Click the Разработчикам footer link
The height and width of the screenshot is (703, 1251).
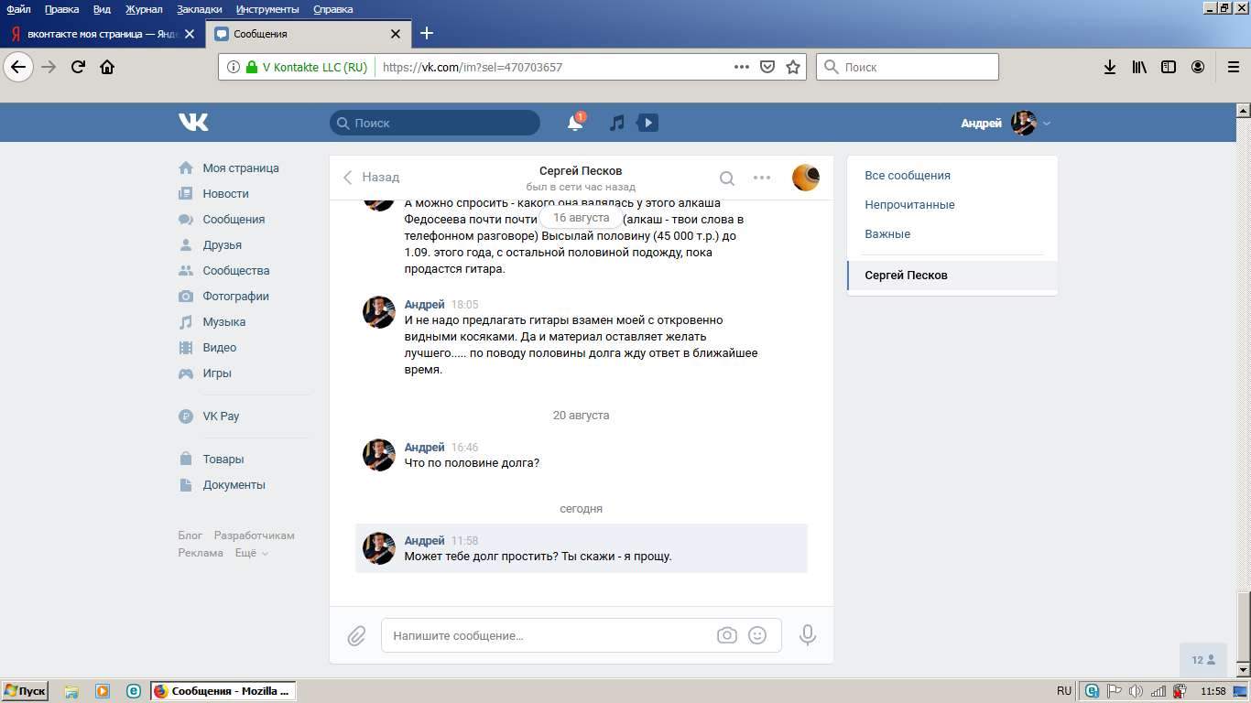tap(255, 535)
